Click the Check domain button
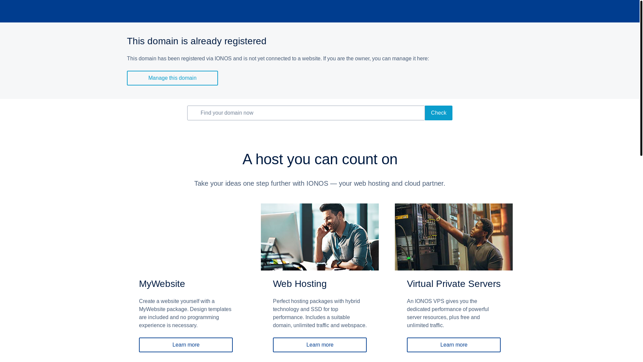This screenshot has width=643, height=362. coord(438,113)
